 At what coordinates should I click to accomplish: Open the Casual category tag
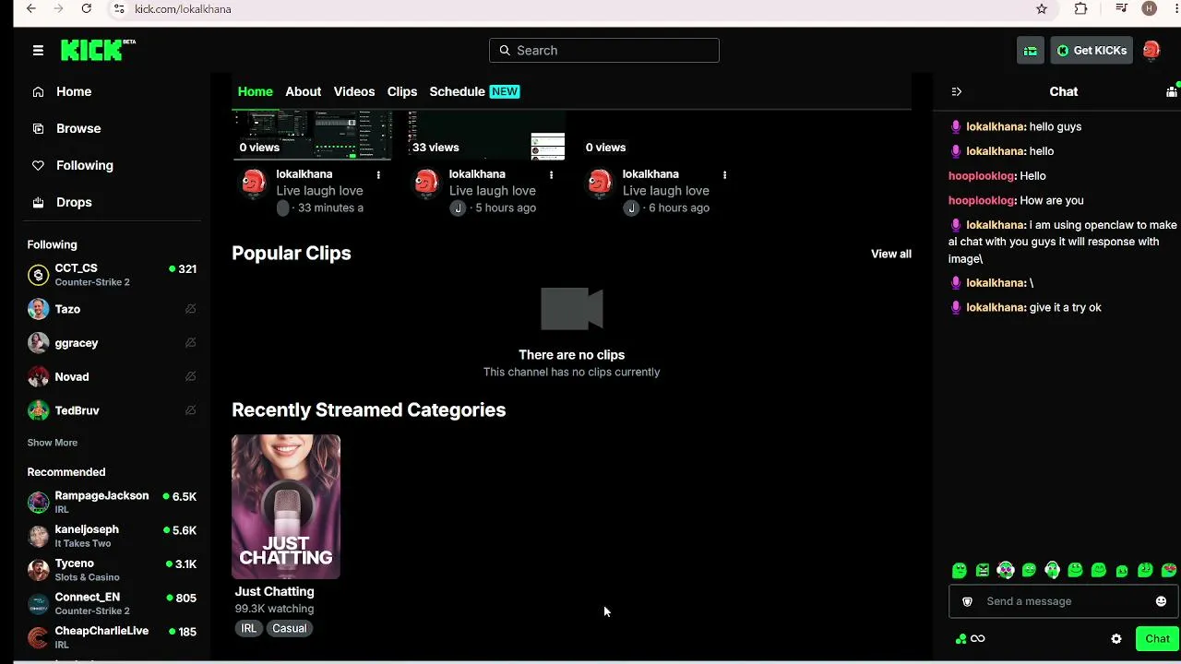(x=289, y=628)
